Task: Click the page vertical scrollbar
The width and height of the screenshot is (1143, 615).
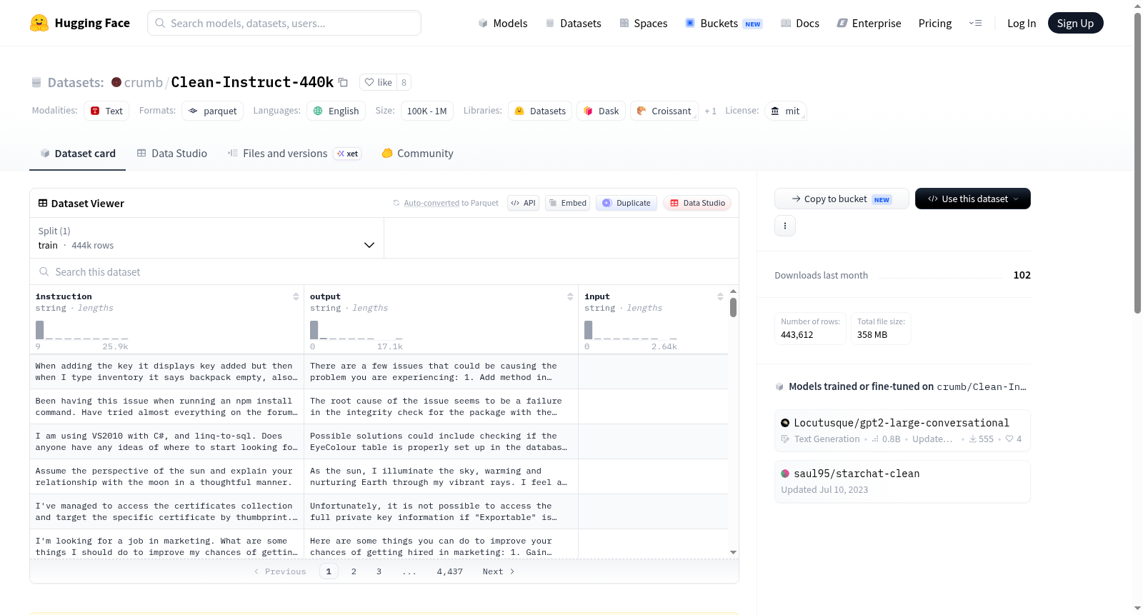Action: [x=1137, y=163]
